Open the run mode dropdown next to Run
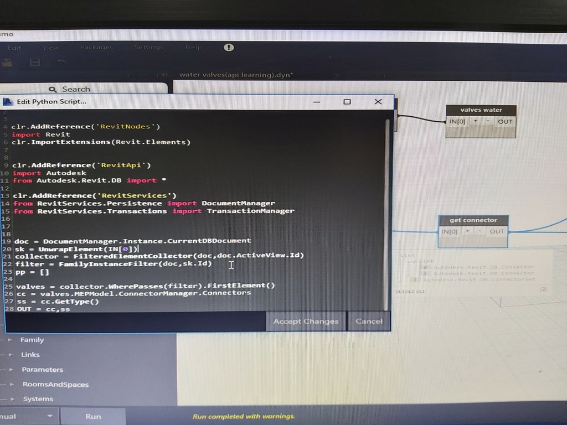567x425 pixels. [x=49, y=416]
